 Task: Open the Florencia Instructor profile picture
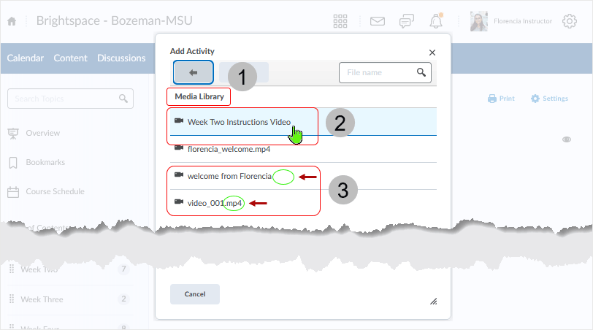[x=479, y=21]
